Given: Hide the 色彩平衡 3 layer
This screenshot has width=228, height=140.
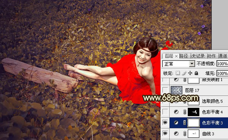Looking at the screenshot, I should point(165,123).
